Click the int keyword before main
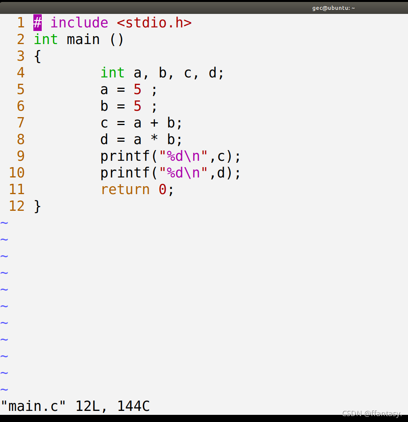The image size is (408, 422). (x=46, y=39)
